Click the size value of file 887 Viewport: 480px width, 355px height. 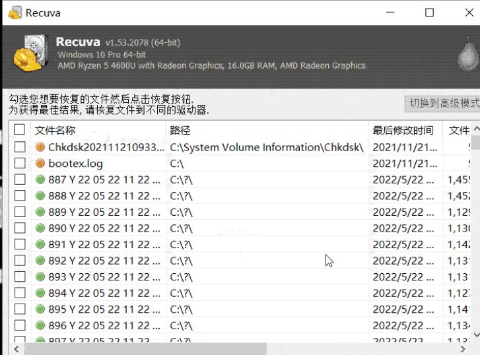(x=459, y=179)
